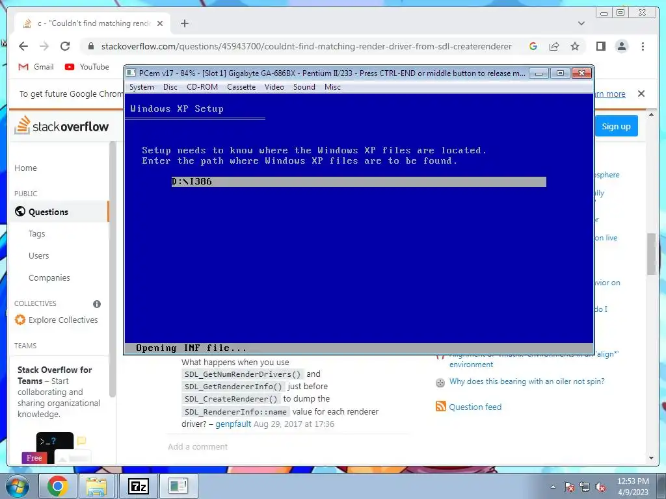Open the Disc menu in PCem
Image resolution: width=666 pixels, height=499 pixels.
point(170,87)
